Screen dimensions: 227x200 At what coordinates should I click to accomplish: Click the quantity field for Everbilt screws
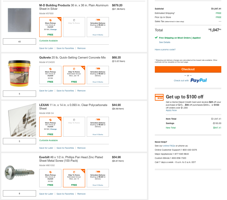click(19, 193)
